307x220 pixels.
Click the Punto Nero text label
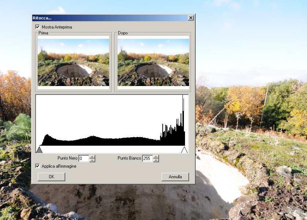[x=67, y=158]
